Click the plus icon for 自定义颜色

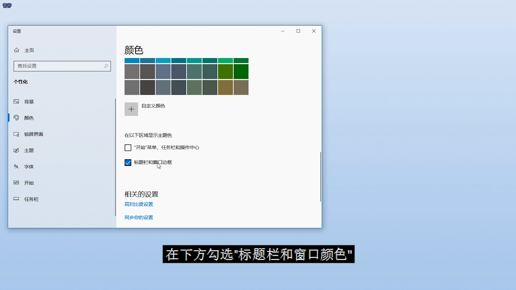pos(131,109)
